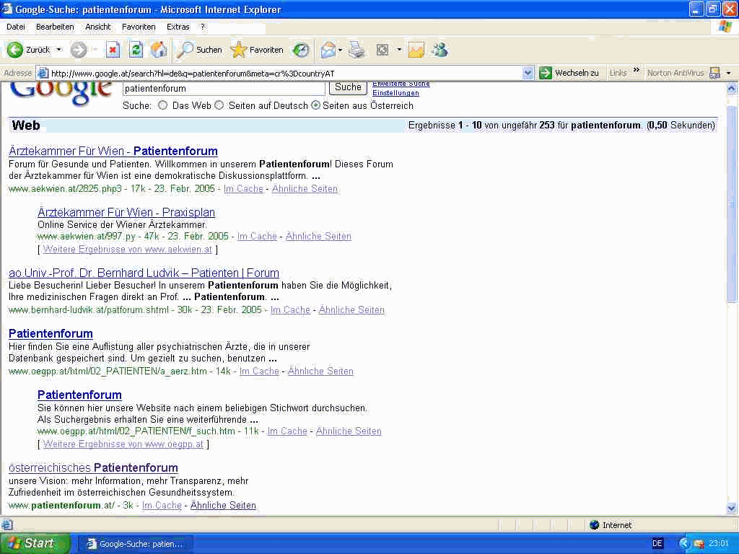Open the Bearbeiten menu
Image resolution: width=739 pixels, height=554 pixels.
(x=55, y=27)
